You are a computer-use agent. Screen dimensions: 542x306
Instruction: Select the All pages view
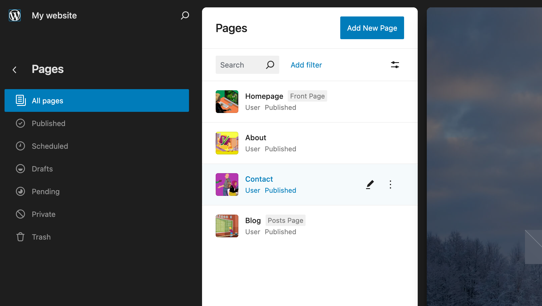(x=97, y=100)
